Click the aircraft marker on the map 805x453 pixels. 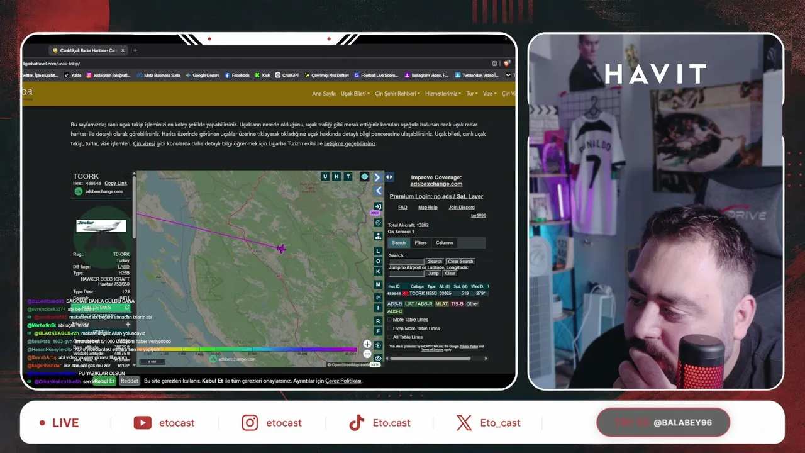(x=281, y=249)
